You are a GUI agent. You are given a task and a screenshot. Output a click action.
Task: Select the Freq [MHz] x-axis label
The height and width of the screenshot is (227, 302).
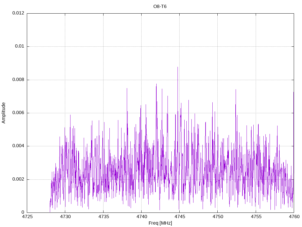pyautogui.click(x=160, y=223)
